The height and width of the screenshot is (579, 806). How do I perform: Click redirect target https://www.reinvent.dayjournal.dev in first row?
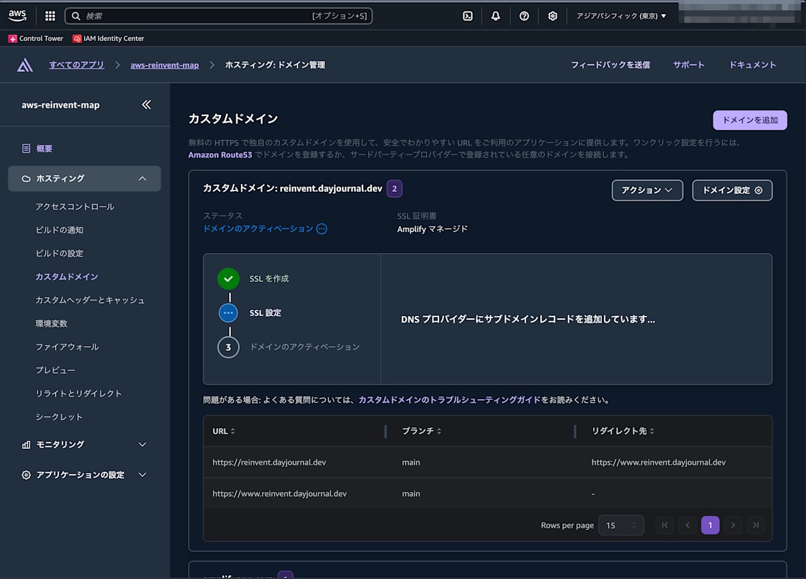pos(658,462)
